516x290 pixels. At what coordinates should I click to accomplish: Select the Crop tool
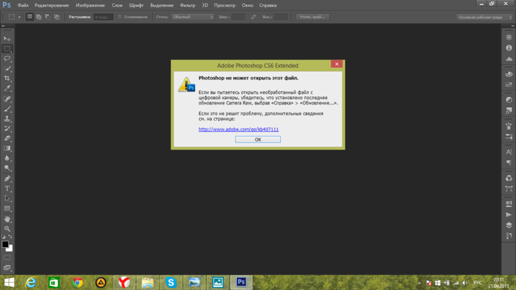point(7,78)
